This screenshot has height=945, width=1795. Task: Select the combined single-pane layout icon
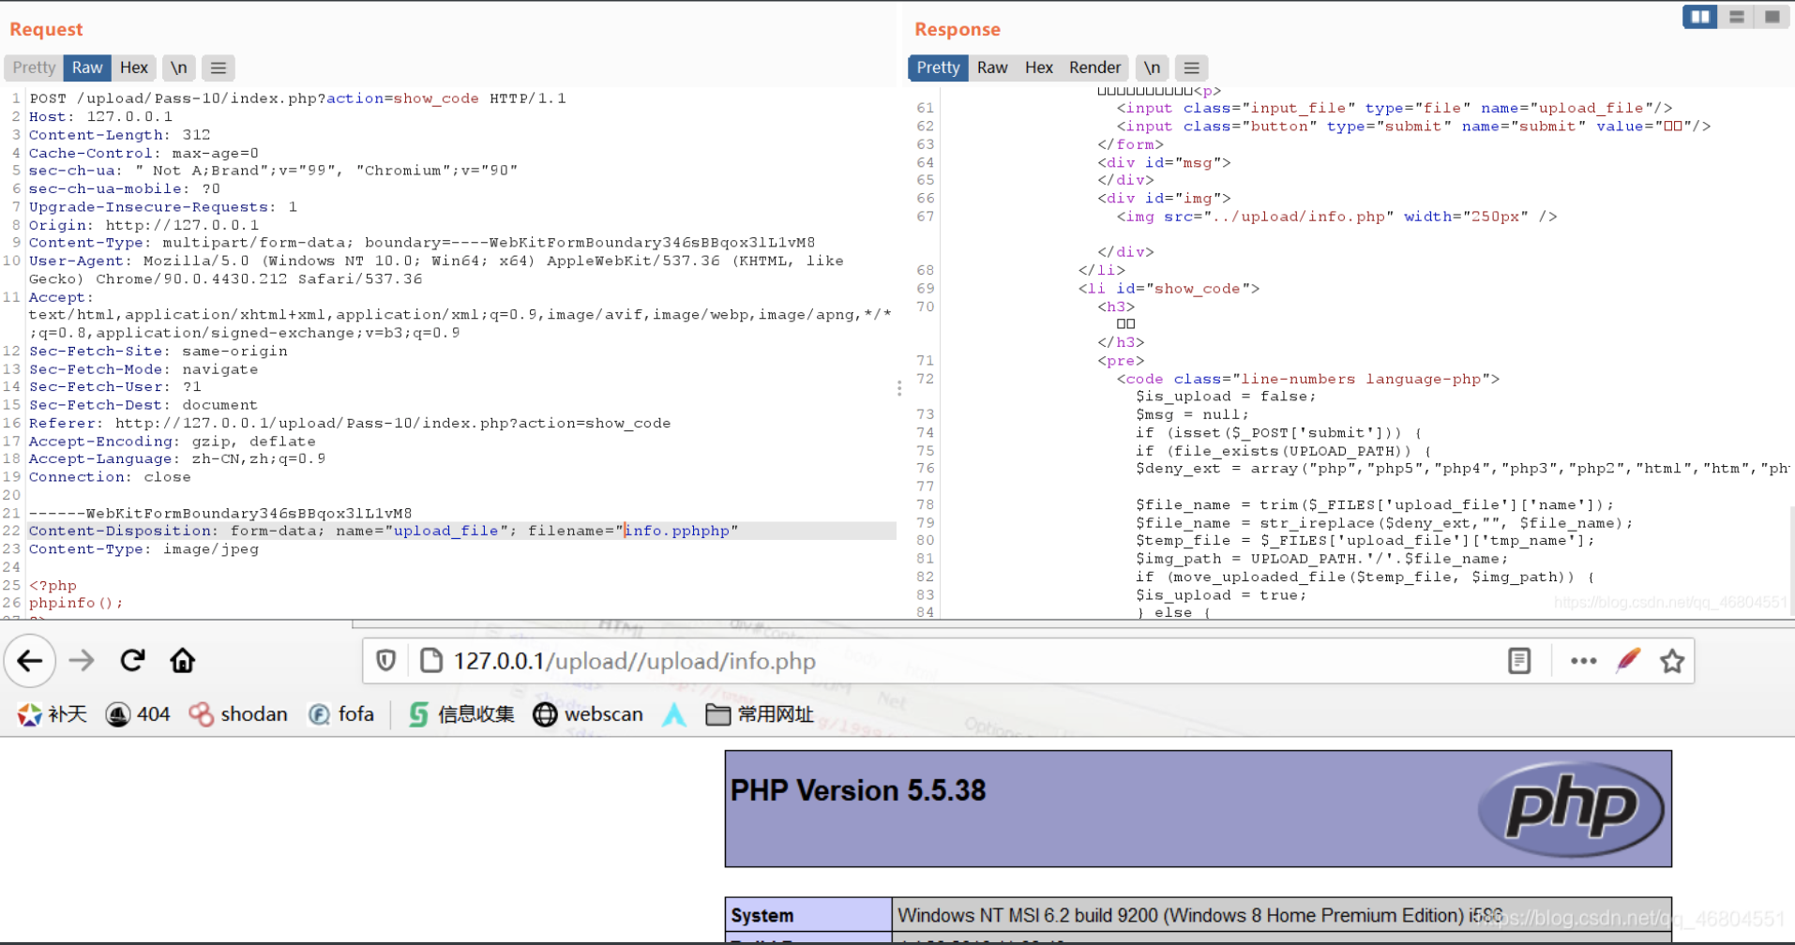click(1772, 17)
